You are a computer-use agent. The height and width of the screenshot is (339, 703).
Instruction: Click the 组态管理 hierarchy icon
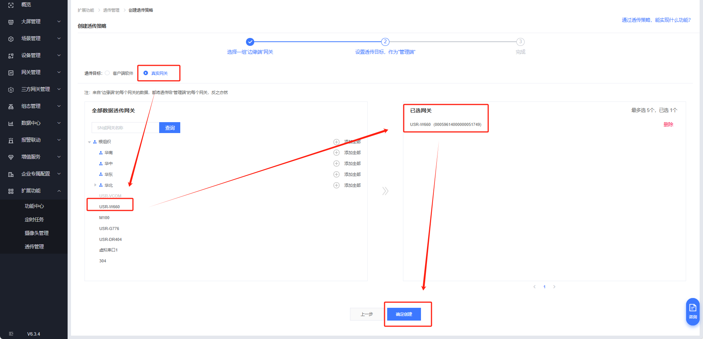click(11, 106)
